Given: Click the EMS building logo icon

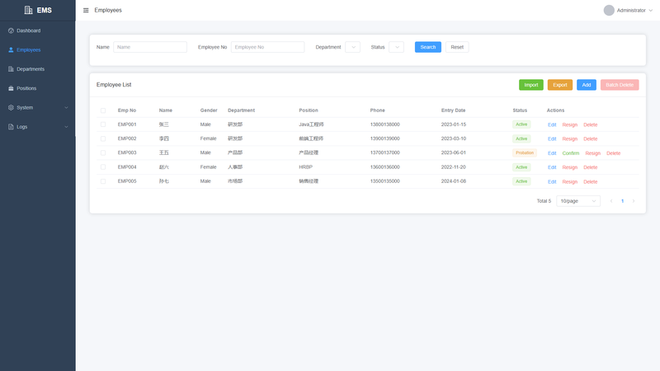Looking at the screenshot, I should pyautogui.click(x=28, y=10).
